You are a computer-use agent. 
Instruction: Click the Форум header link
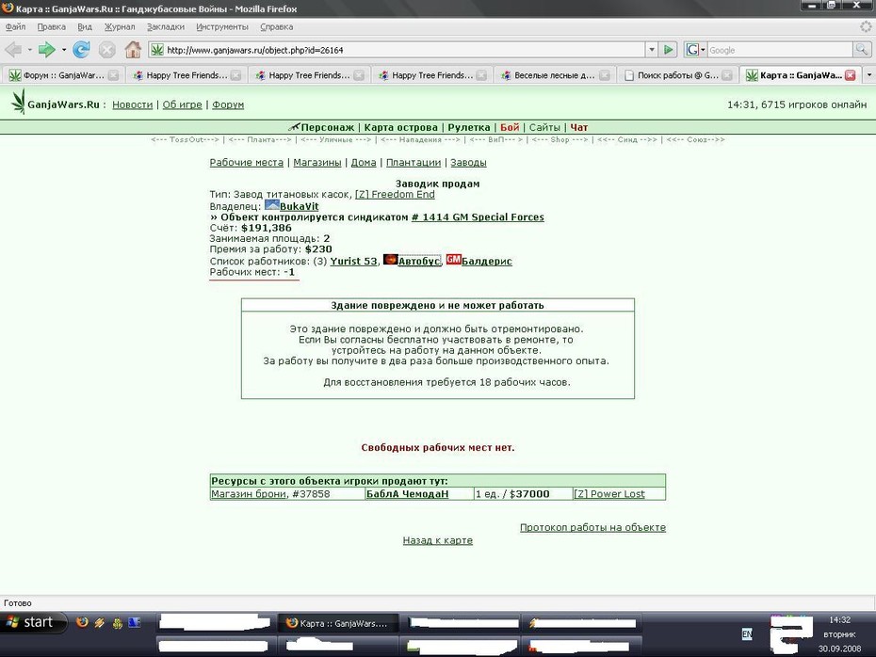tap(228, 104)
